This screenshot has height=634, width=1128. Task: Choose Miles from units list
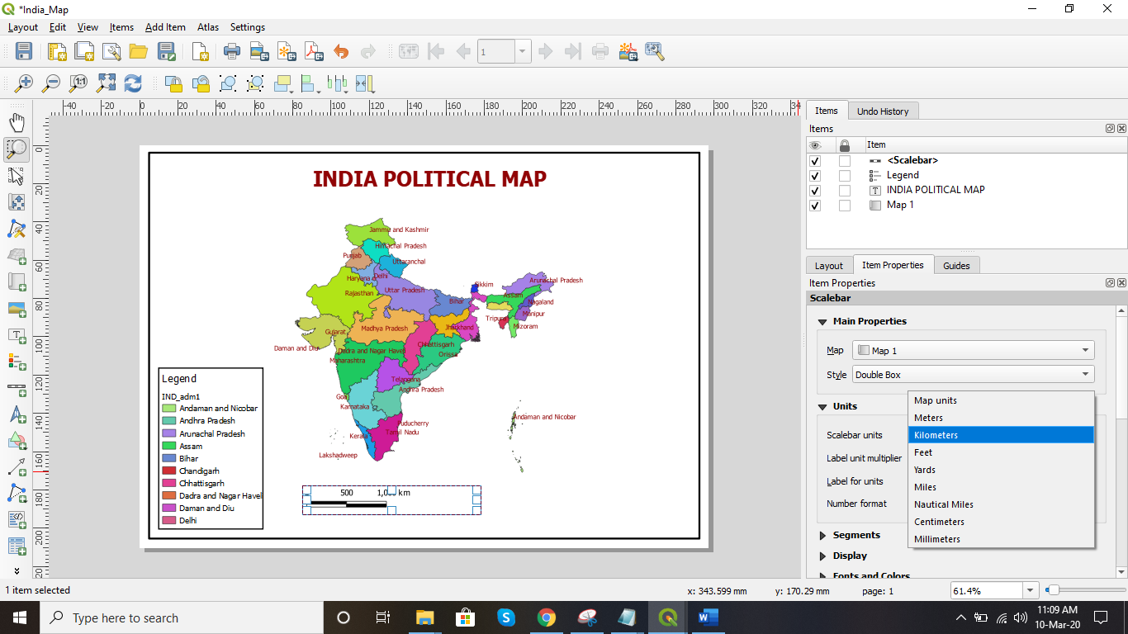pyautogui.click(x=1001, y=487)
